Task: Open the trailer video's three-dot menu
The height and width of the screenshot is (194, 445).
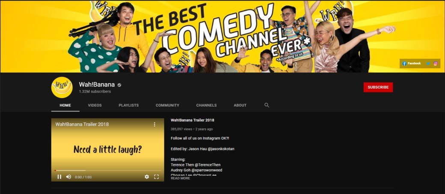Action: point(154,125)
